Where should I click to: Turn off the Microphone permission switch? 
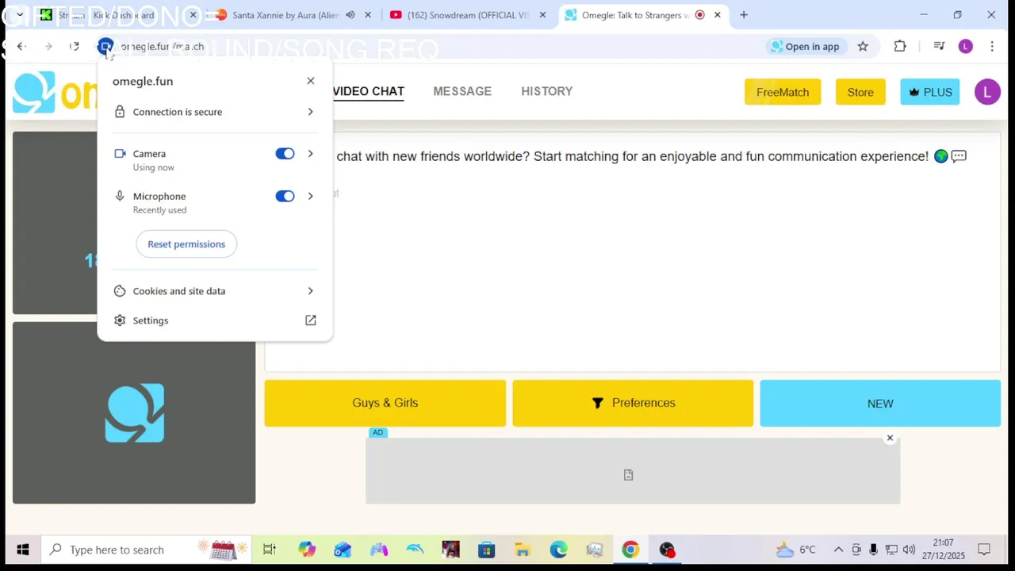(285, 196)
